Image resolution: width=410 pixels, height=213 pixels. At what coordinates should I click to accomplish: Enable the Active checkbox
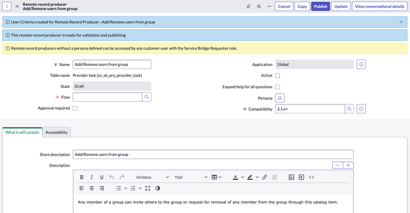click(x=278, y=76)
